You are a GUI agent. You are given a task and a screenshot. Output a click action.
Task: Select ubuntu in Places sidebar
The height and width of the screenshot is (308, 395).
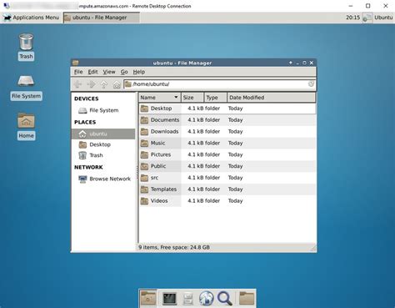click(103, 134)
